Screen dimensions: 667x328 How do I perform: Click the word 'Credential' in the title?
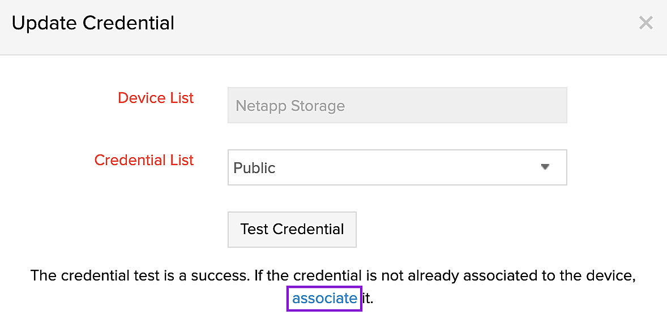(x=129, y=23)
